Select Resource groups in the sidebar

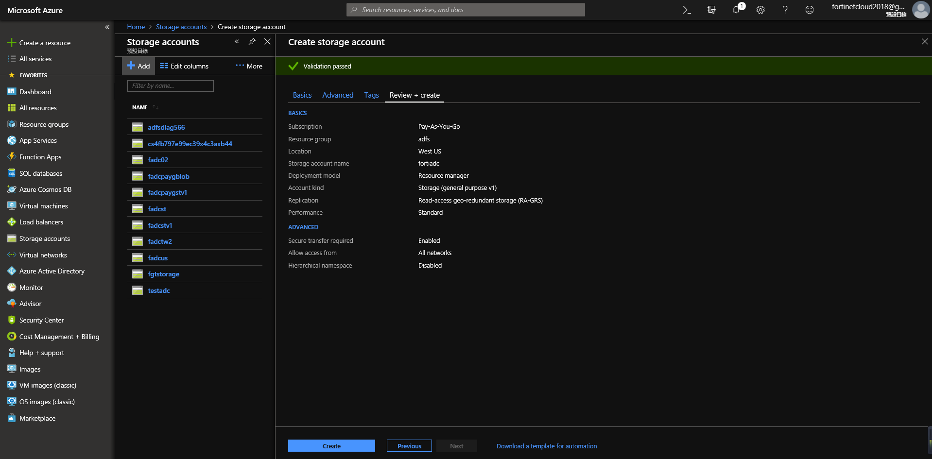[x=44, y=124]
